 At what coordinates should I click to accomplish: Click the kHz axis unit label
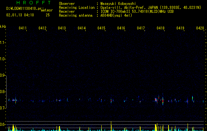click(x=3, y=27)
